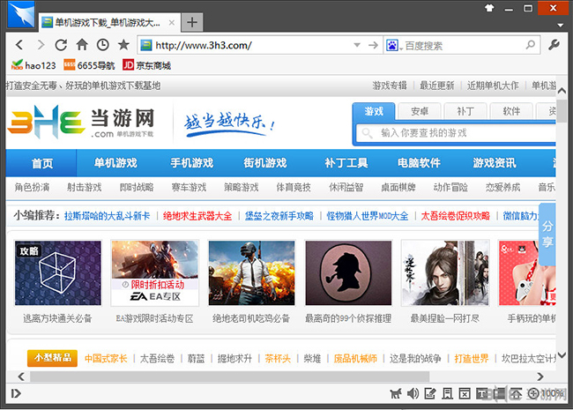Open the 单机游戏 navigation item
The height and width of the screenshot is (410, 573).
115,163
